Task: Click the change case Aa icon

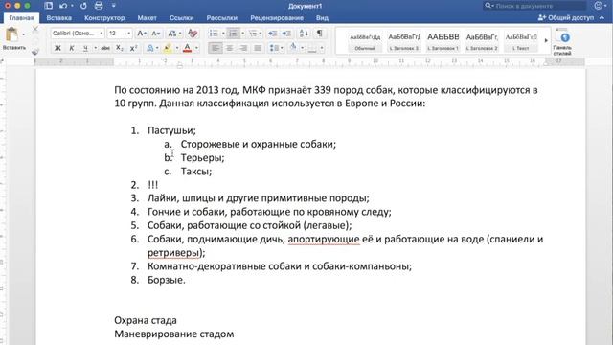Action: tap(172, 34)
